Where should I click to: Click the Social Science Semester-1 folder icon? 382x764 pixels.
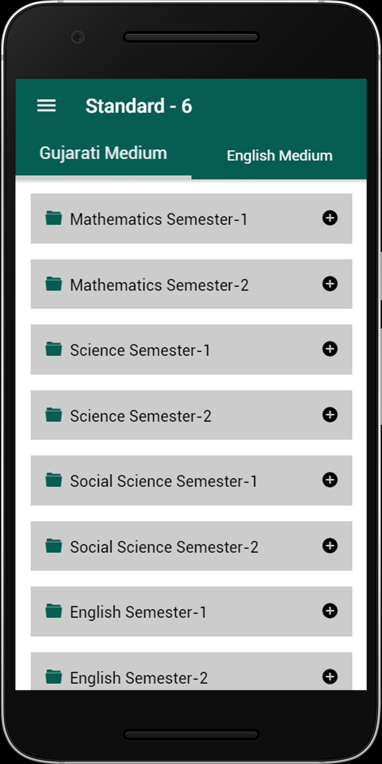tap(54, 480)
